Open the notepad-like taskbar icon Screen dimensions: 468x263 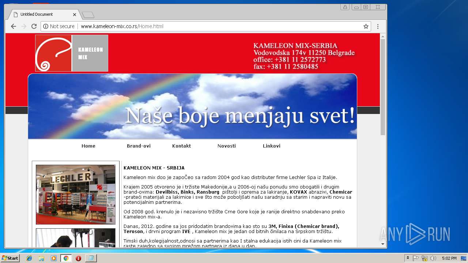point(91,258)
